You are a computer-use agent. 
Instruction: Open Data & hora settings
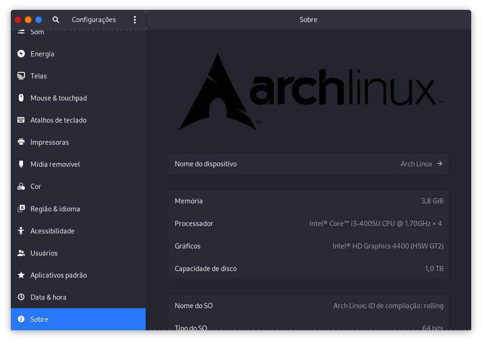tap(78, 297)
